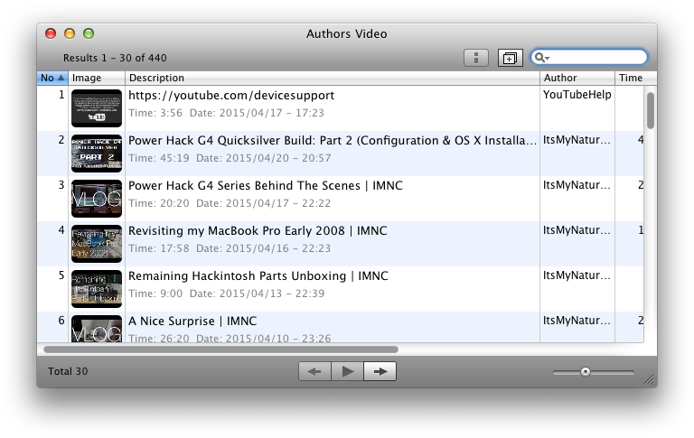Click Results 1 - 30 of 440 label

(x=115, y=58)
